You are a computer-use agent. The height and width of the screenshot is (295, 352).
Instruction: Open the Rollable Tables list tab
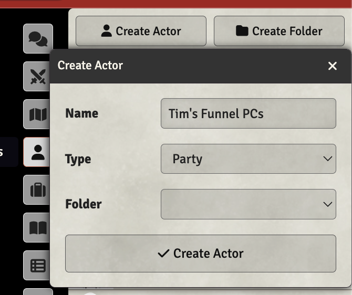pos(37,265)
